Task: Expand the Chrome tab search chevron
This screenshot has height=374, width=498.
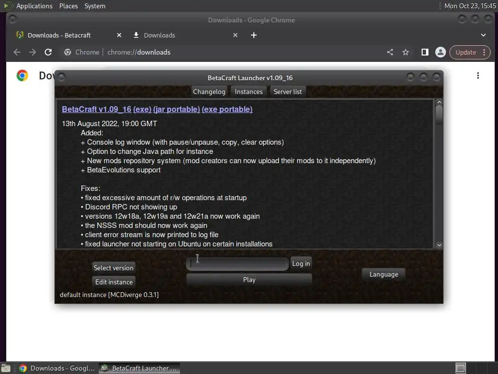Action: [x=483, y=35]
